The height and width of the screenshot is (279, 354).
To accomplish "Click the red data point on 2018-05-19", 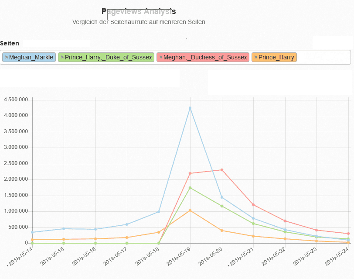I will [190, 173].
